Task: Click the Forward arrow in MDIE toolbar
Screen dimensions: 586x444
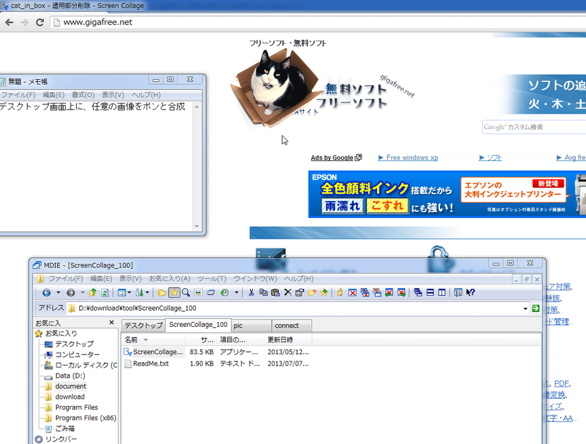Action: (x=71, y=292)
